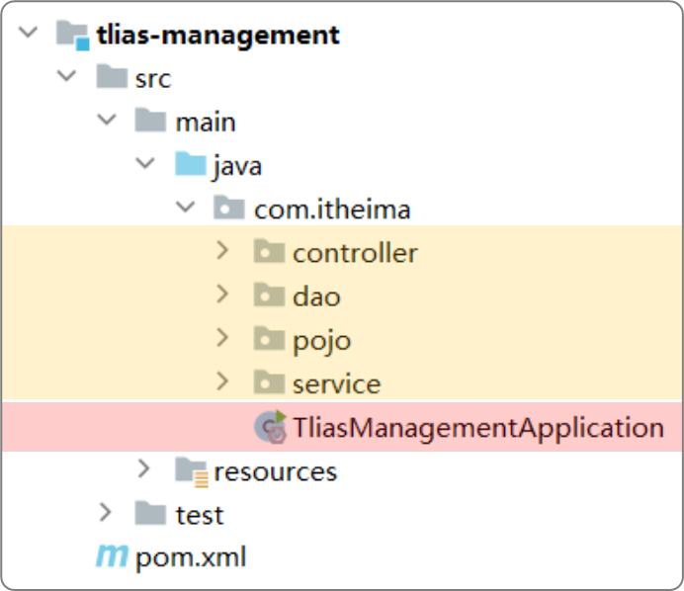Click the dao package folder icon
The image size is (684, 591).
click(x=269, y=295)
